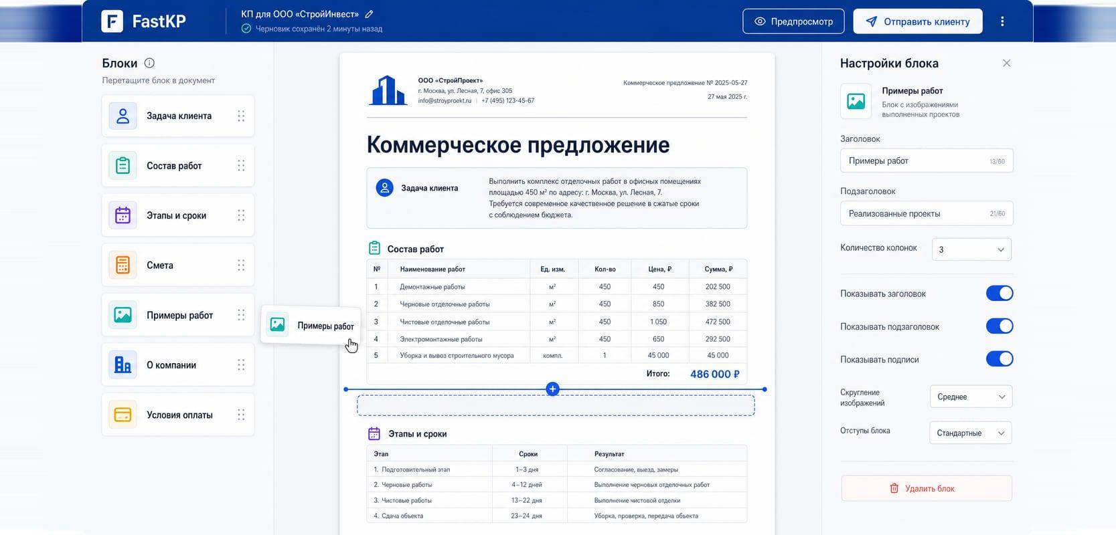Grab drag handle of О компании block

[x=241, y=365]
